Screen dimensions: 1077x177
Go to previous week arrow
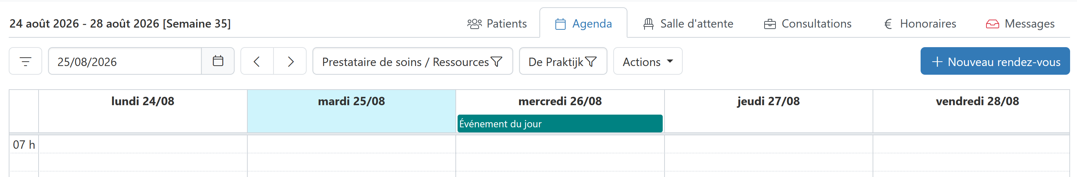[257, 61]
